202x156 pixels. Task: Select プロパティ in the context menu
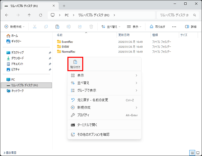[x=83, y=115]
